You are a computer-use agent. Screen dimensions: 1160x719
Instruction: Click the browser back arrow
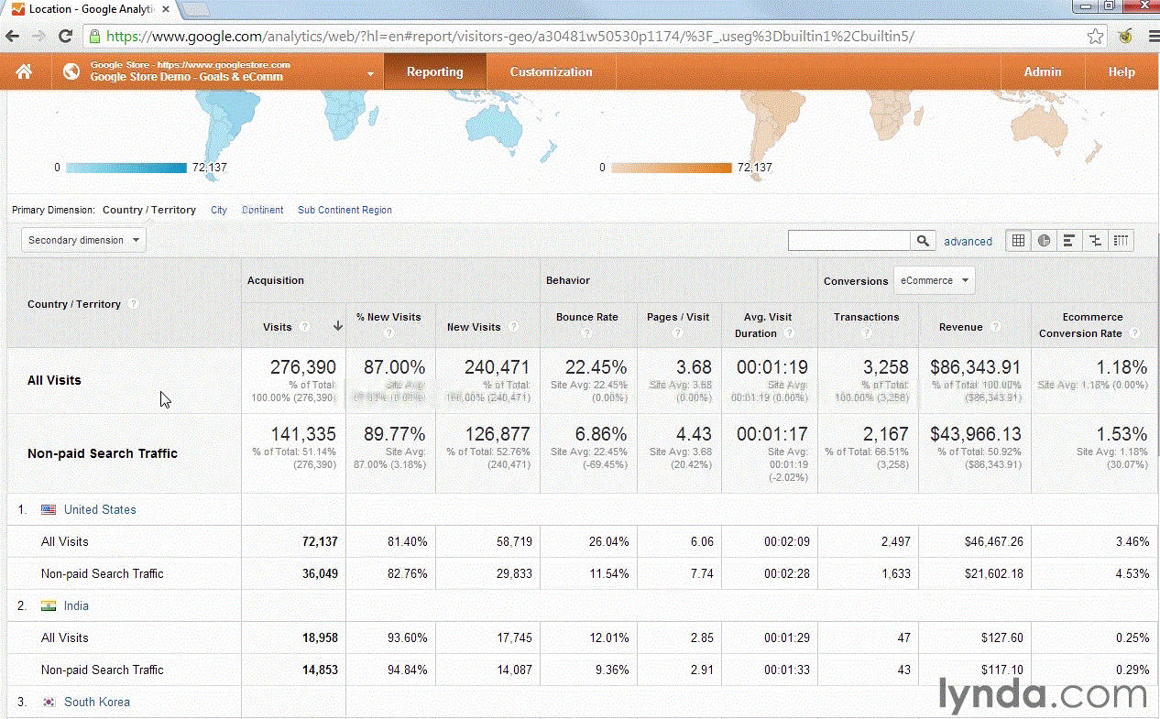coord(13,37)
